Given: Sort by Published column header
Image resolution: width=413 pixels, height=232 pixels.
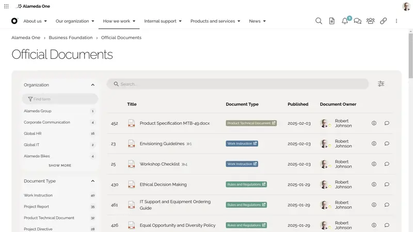Looking at the screenshot, I should (298, 104).
